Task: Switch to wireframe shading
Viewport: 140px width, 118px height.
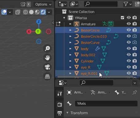Action: (x=26, y=12)
